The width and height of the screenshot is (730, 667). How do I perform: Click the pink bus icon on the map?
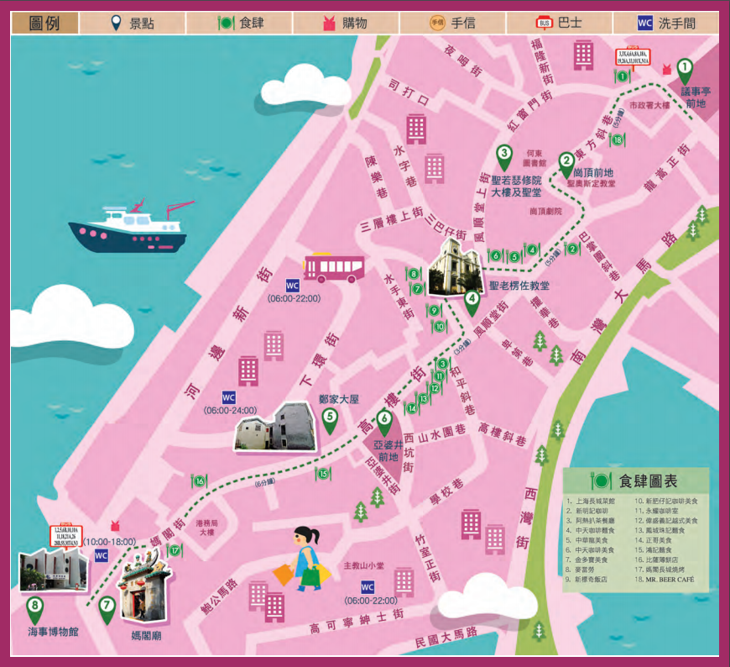(x=334, y=267)
